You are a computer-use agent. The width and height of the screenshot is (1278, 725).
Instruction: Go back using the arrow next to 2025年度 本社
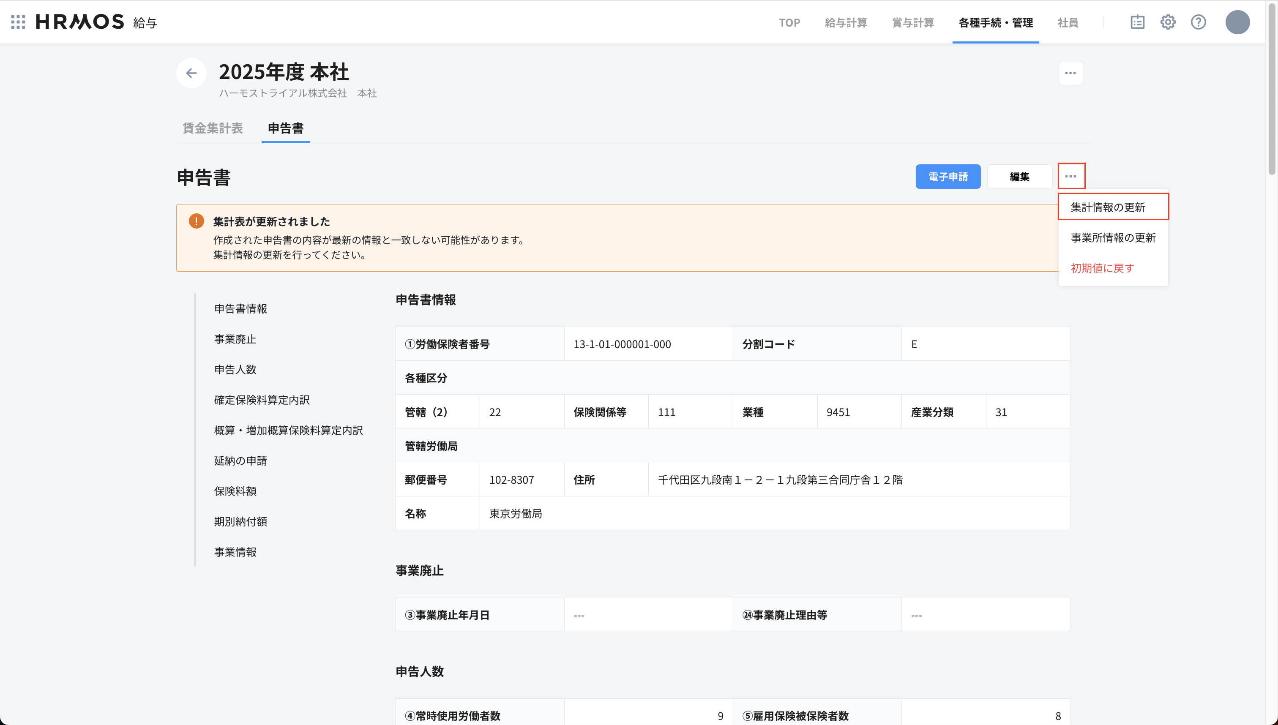191,73
